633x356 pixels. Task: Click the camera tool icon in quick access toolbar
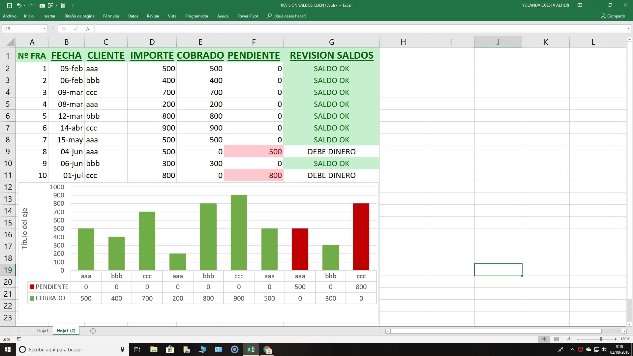[x=42, y=5]
